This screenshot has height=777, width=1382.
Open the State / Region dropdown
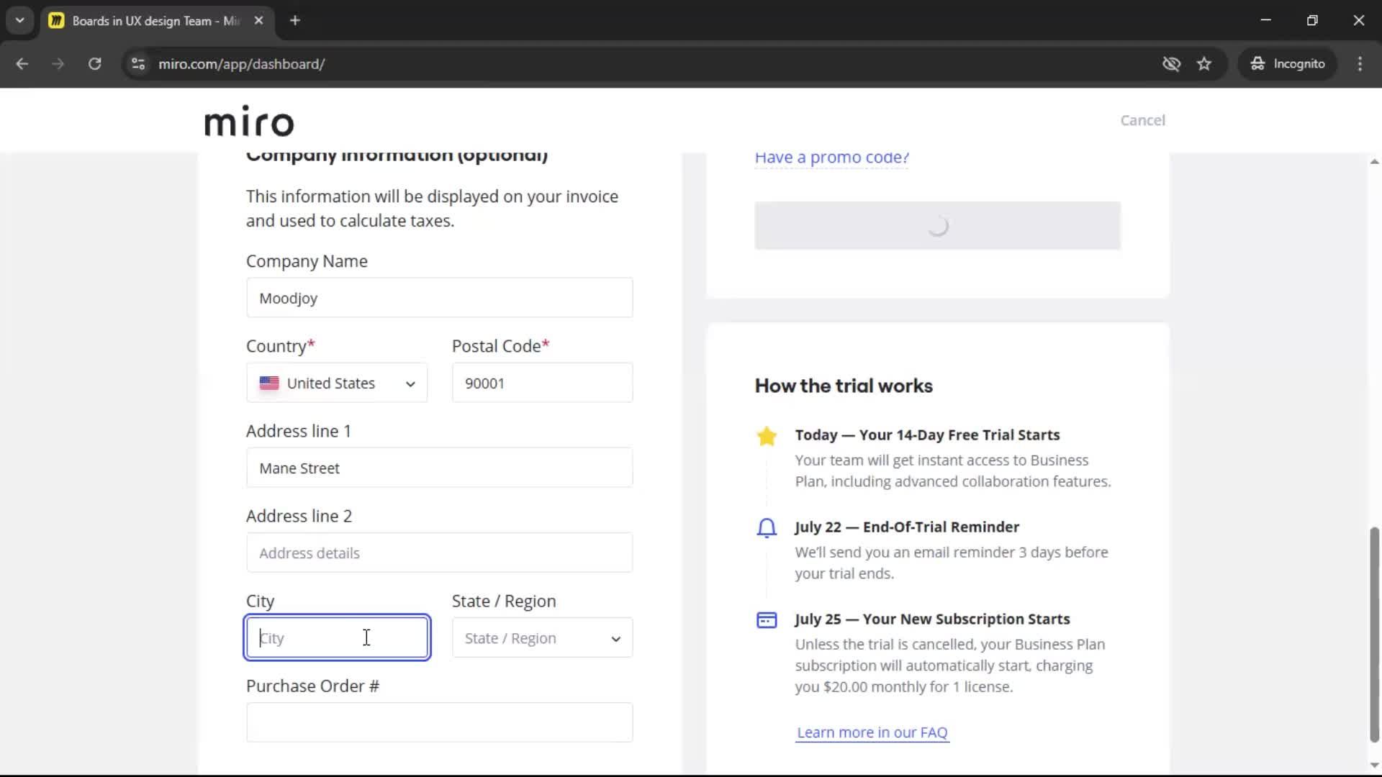click(542, 637)
